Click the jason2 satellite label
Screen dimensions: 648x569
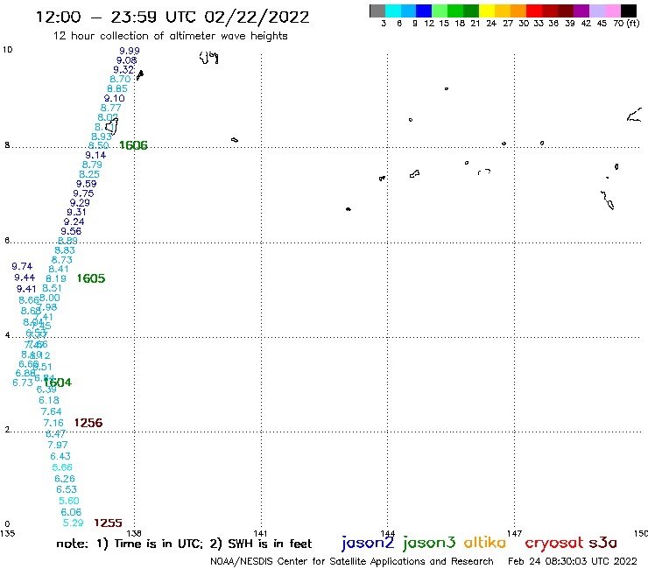(368, 543)
